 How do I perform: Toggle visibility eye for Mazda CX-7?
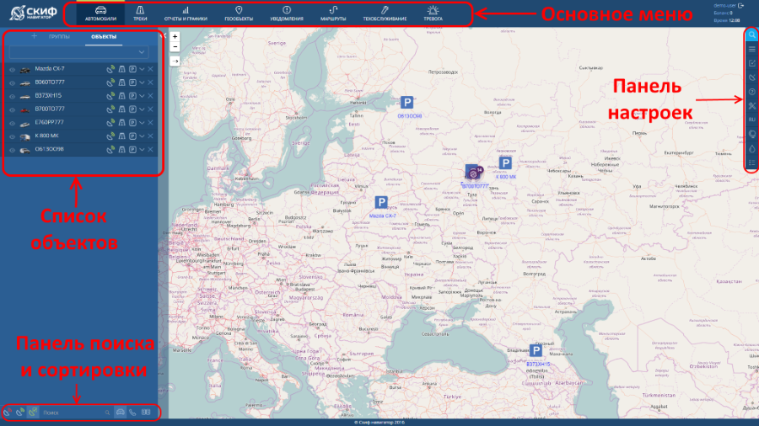pos(12,69)
